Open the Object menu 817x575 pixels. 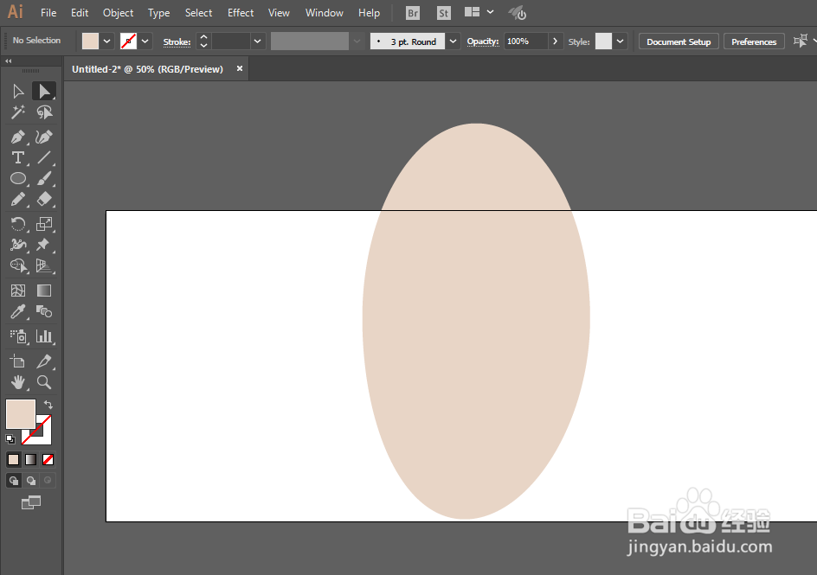tap(119, 13)
